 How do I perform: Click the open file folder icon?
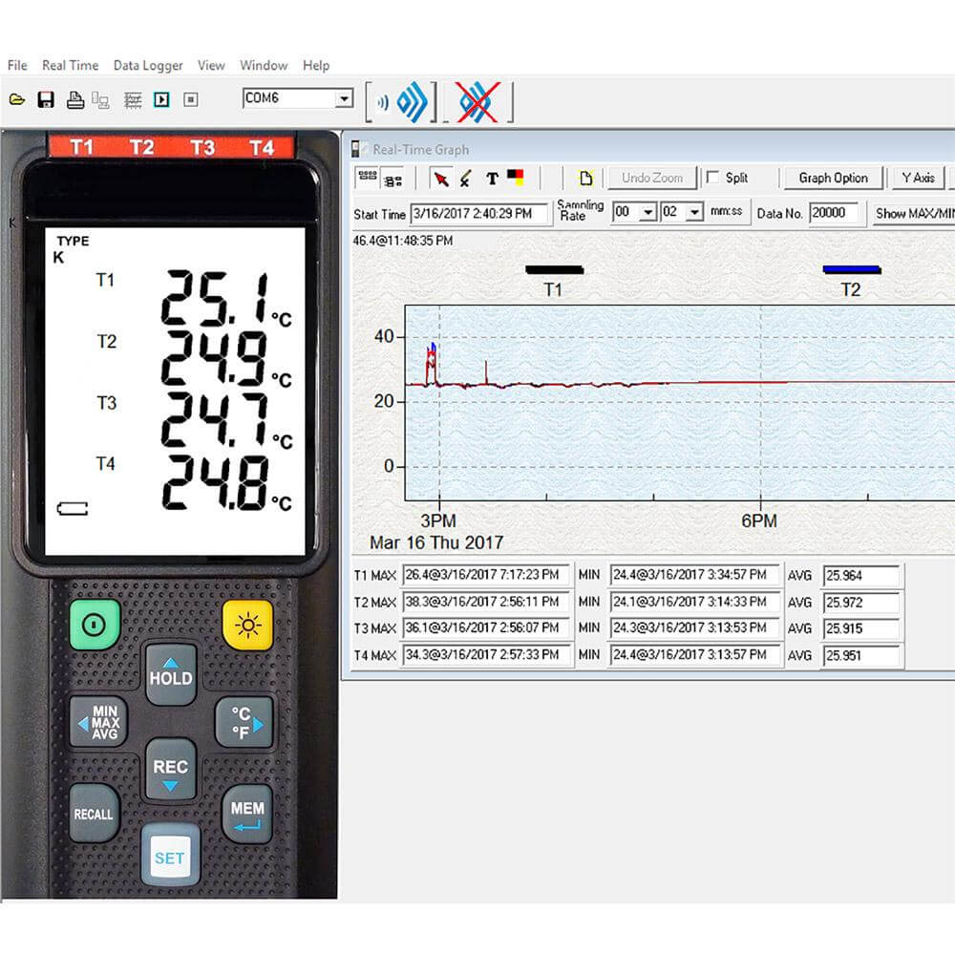[16, 99]
